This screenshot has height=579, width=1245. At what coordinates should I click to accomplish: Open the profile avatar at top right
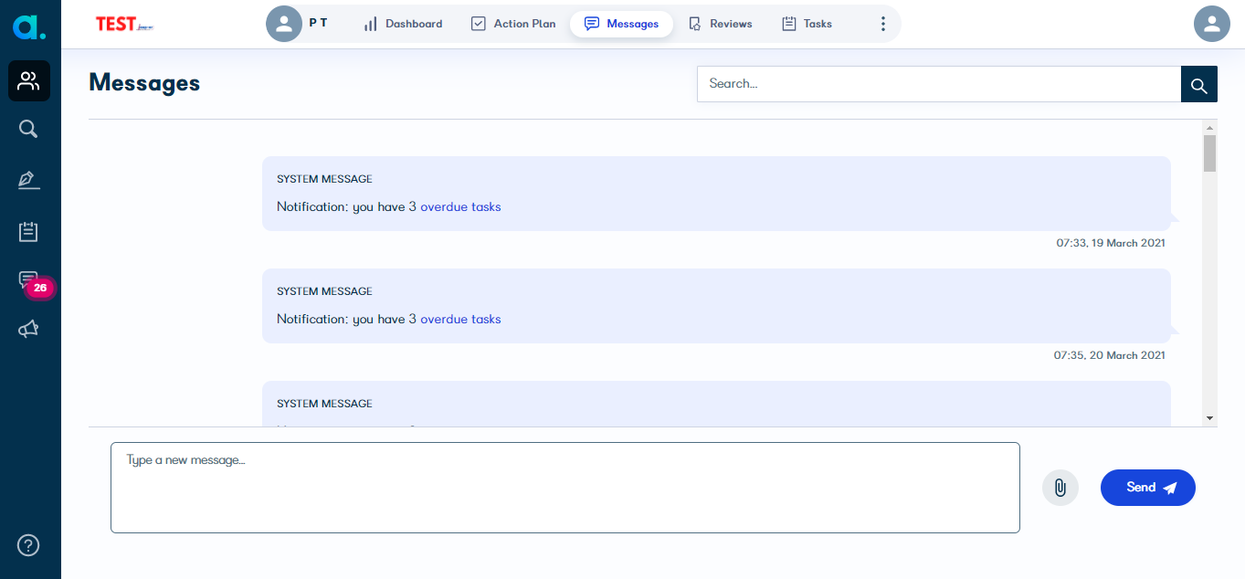[x=1212, y=24]
